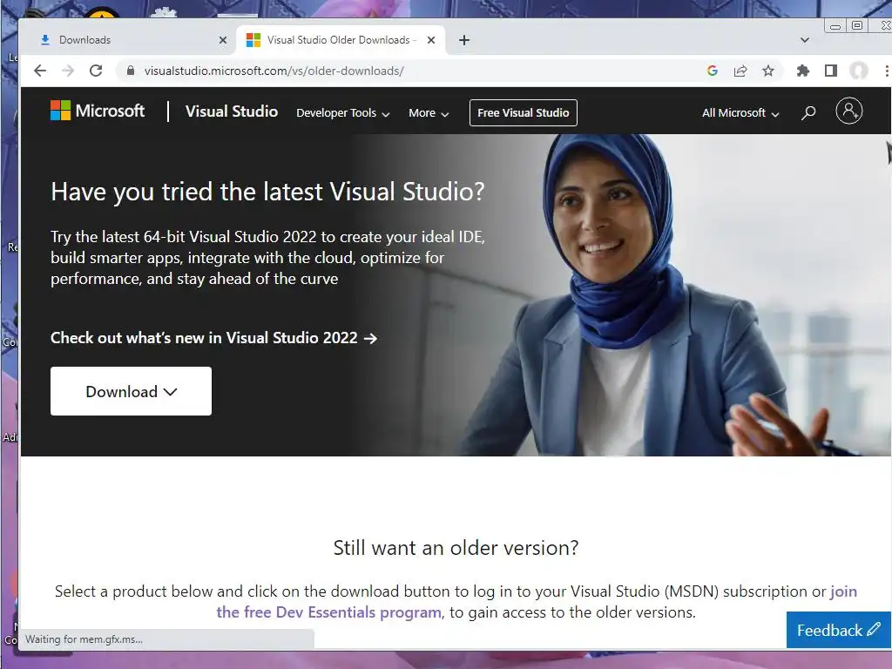Image resolution: width=892 pixels, height=669 pixels.
Task: Minimize the browser window
Action: click(835, 25)
